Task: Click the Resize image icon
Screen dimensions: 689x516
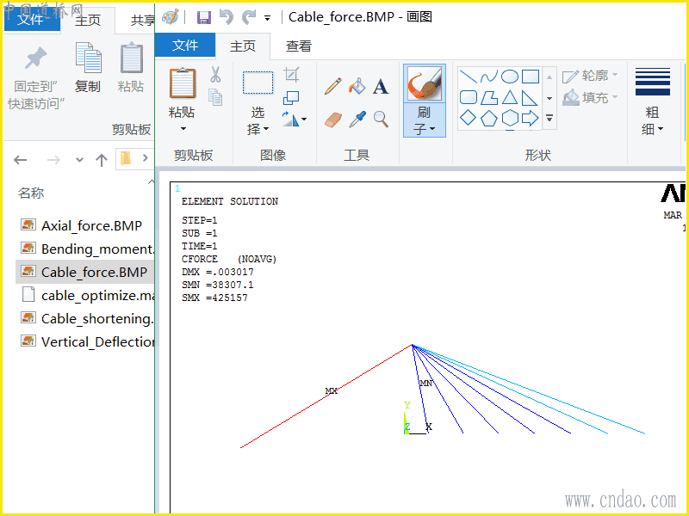Action: point(291,97)
